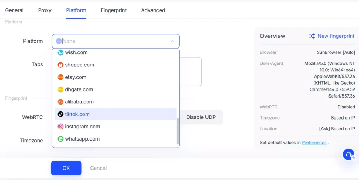This screenshot has width=359, height=180.
Task: Click the etsy.com orange icon
Action: (61, 77)
